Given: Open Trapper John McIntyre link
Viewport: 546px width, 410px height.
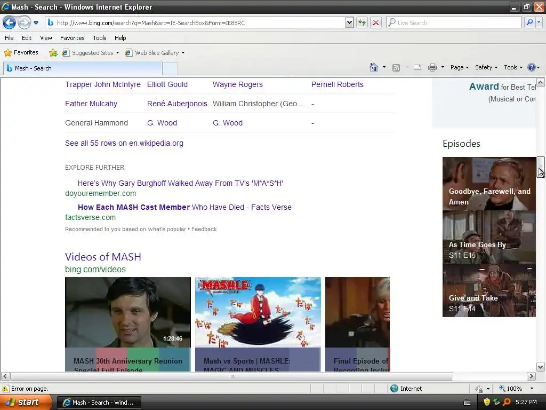Looking at the screenshot, I should point(103,84).
